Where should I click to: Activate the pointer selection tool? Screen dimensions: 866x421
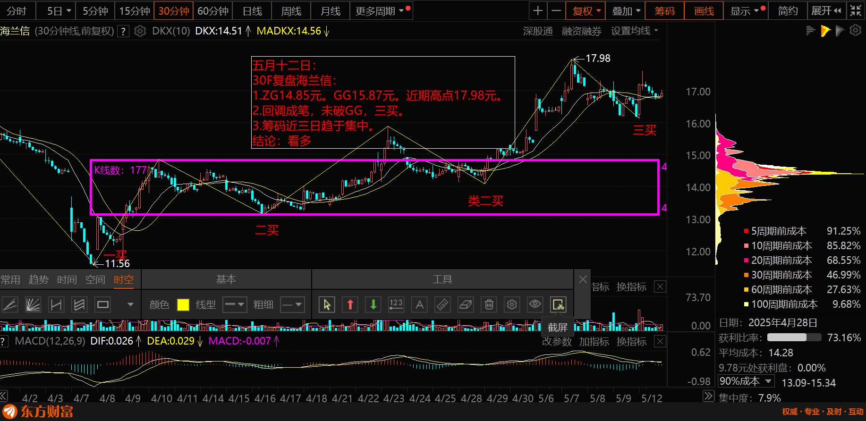point(327,304)
